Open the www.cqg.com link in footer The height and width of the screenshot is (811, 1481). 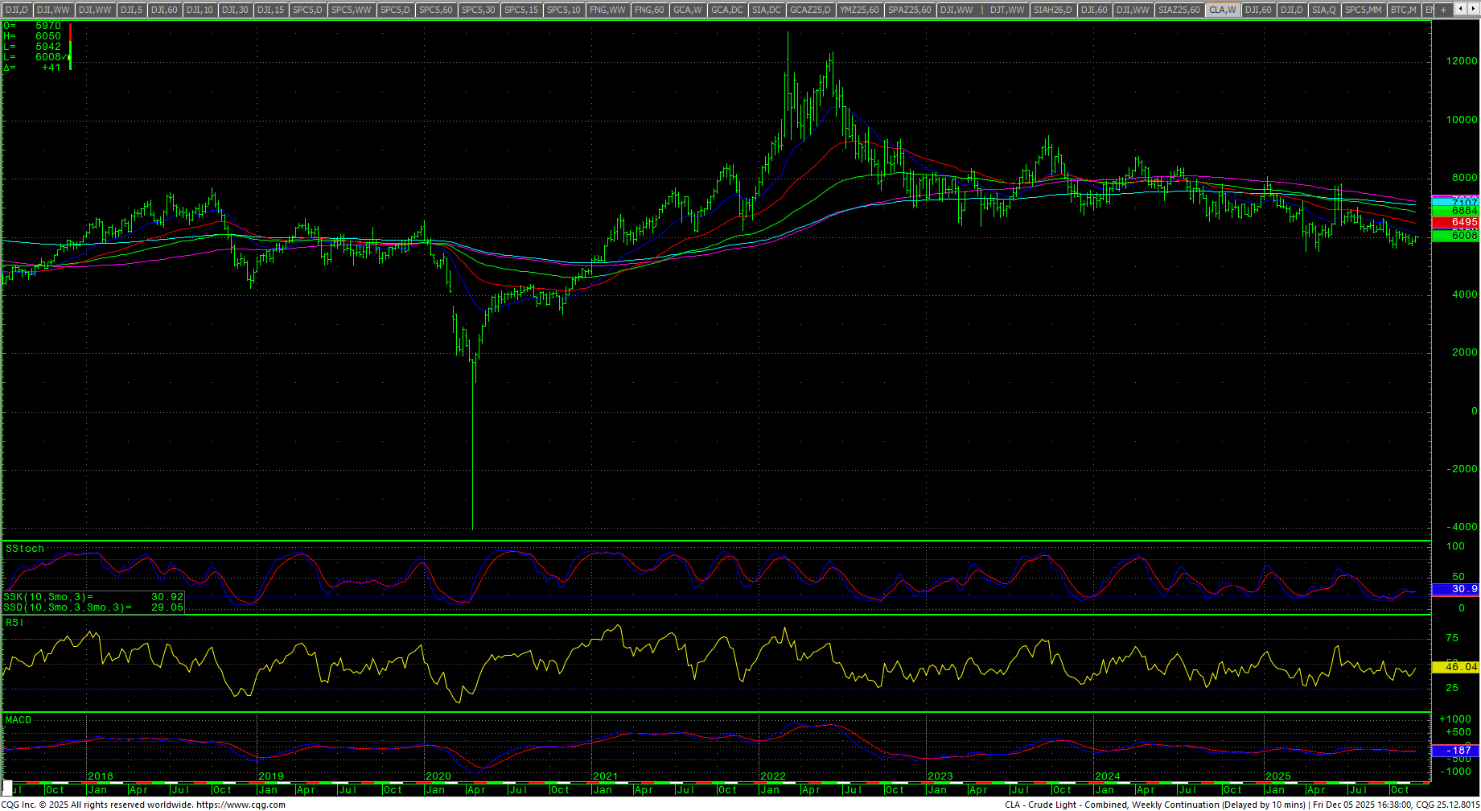point(241,805)
